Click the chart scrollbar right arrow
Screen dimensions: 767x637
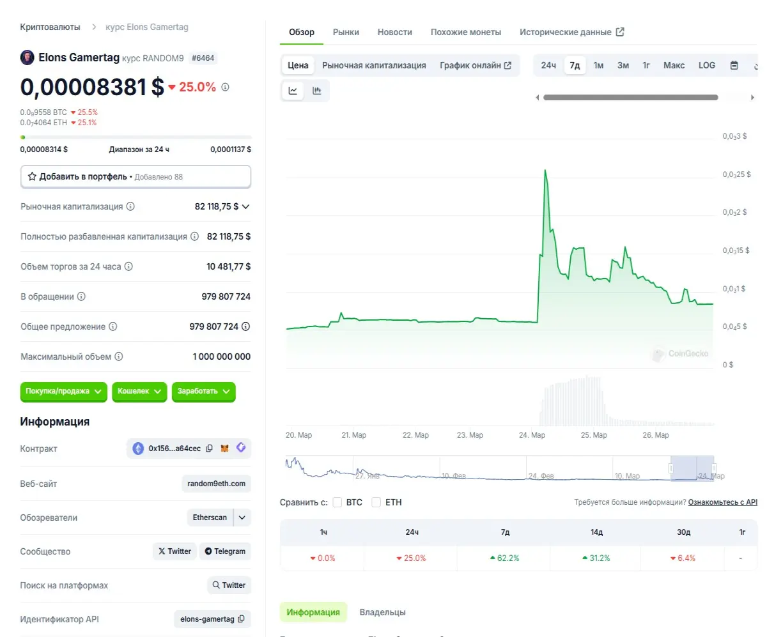(x=752, y=98)
